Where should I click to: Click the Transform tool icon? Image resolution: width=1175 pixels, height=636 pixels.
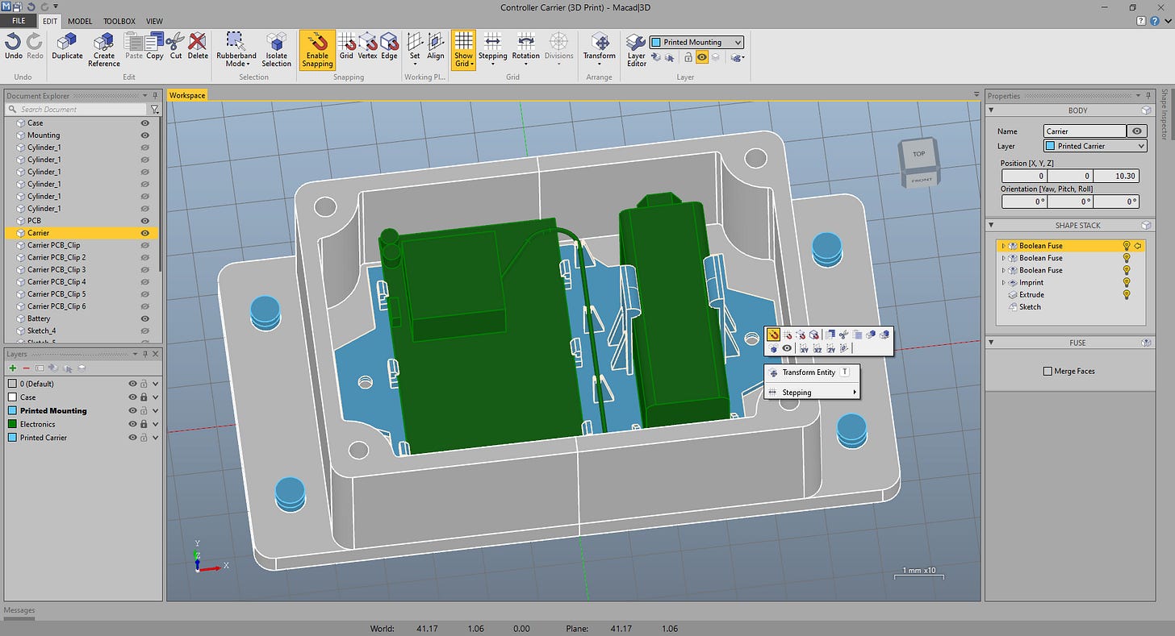click(599, 42)
